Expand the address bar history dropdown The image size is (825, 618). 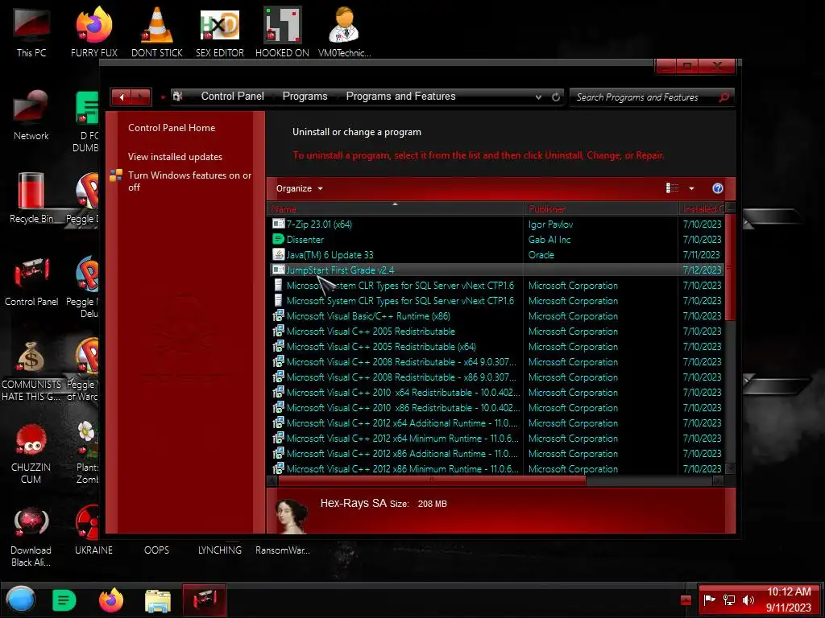(x=538, y=97)
